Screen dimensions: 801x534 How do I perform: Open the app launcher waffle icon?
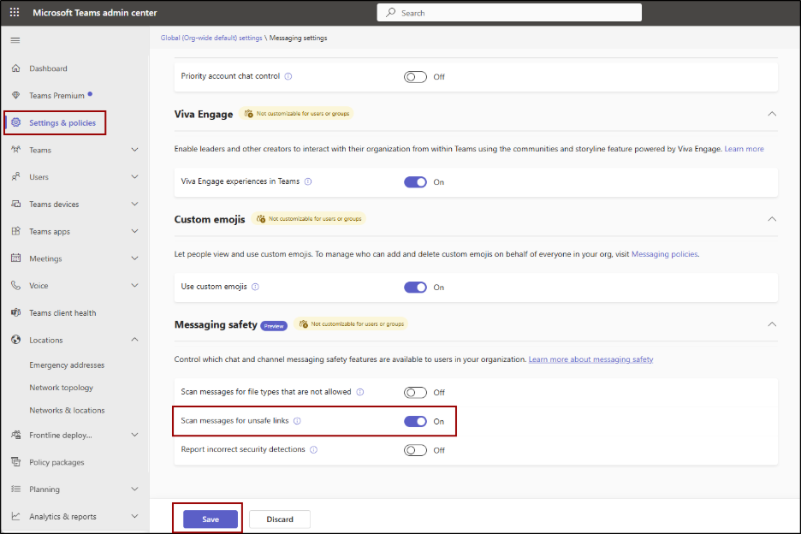pos(15,13)
